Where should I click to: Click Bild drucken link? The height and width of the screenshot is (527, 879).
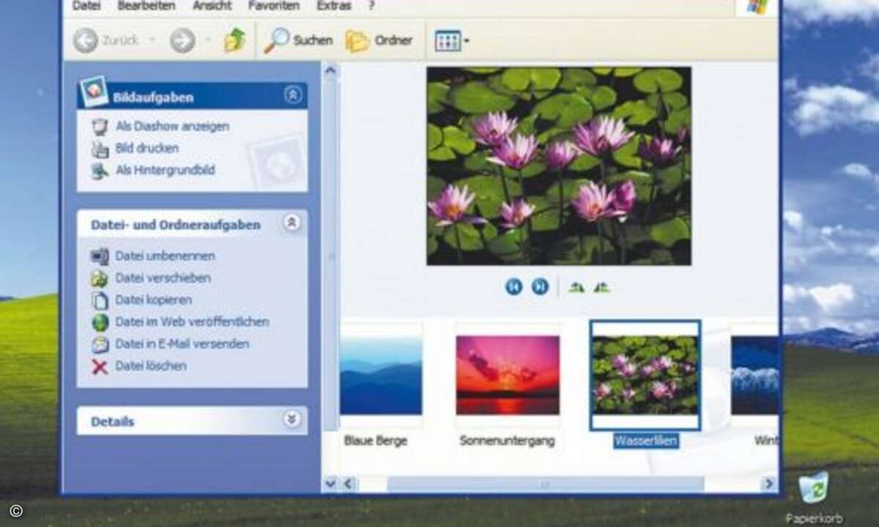146,148
